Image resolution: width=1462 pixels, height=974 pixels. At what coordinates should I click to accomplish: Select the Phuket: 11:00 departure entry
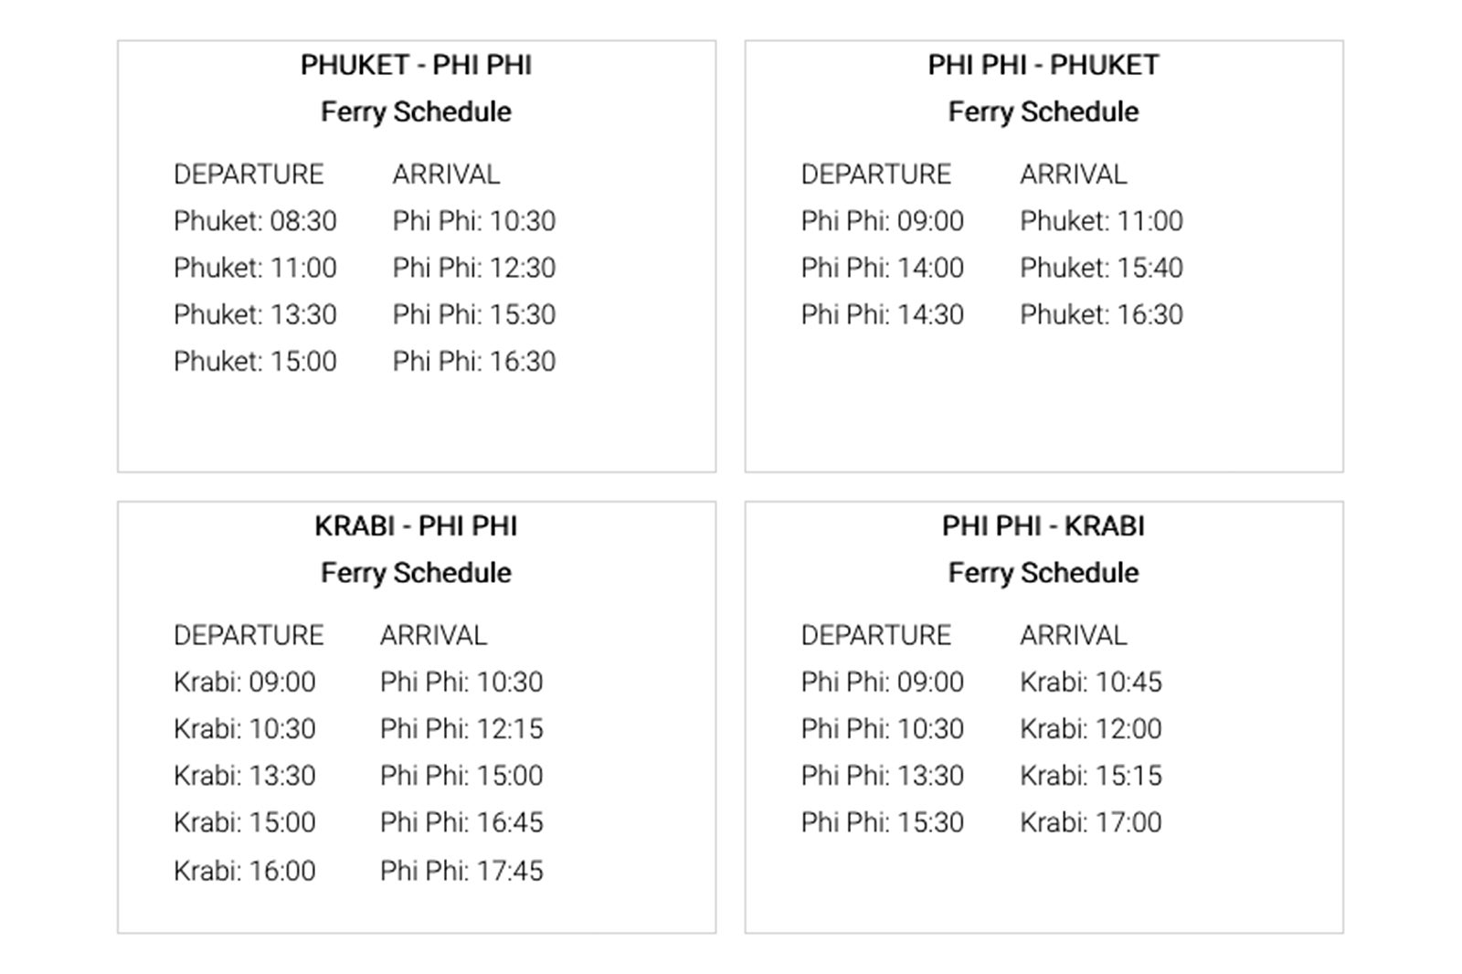255,268
